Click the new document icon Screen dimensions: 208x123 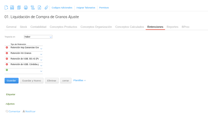[x=6, y=8]
